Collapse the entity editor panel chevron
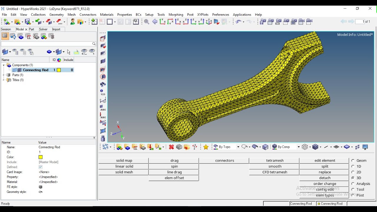 coord(94,138)
